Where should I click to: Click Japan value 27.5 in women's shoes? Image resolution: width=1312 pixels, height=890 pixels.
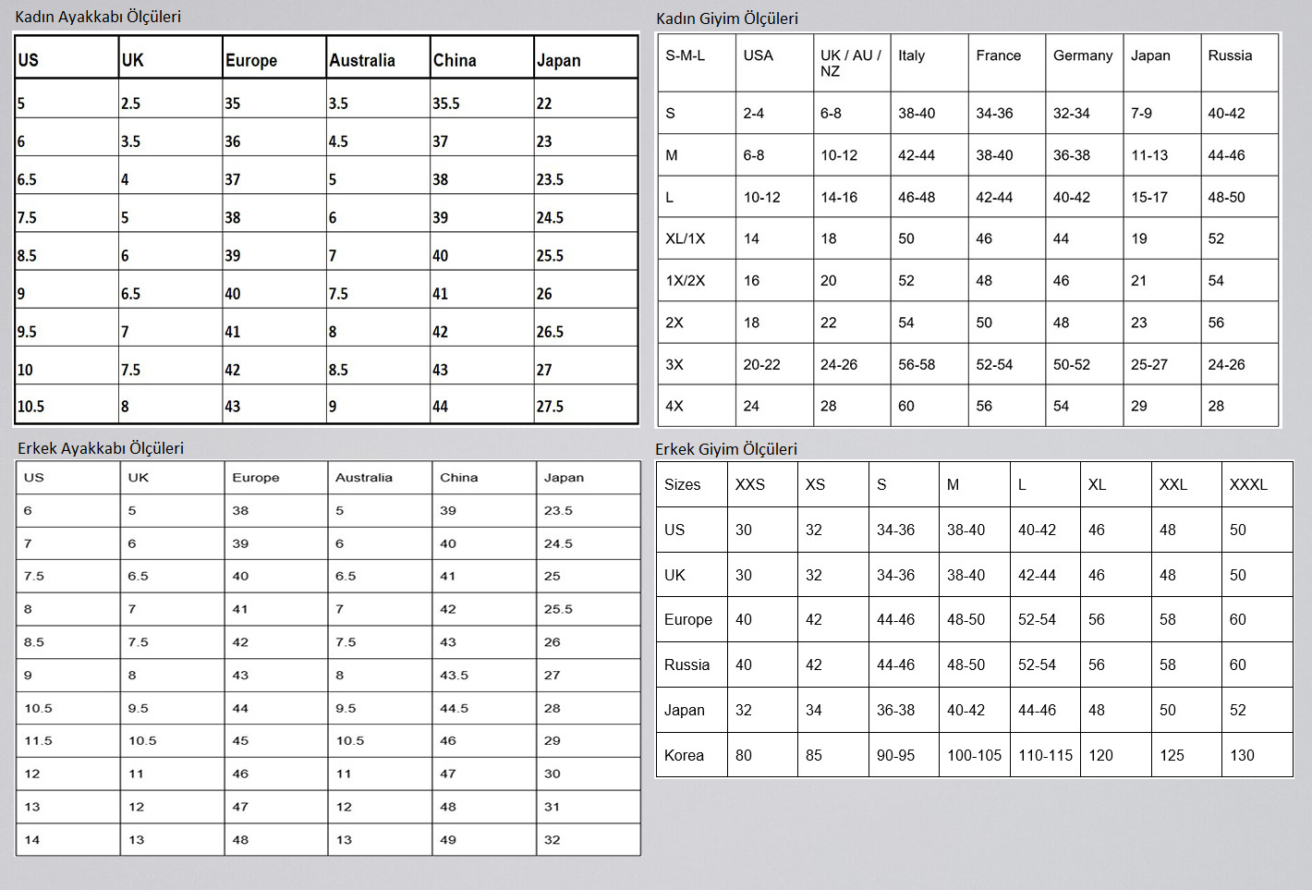[x=550, y=406]
